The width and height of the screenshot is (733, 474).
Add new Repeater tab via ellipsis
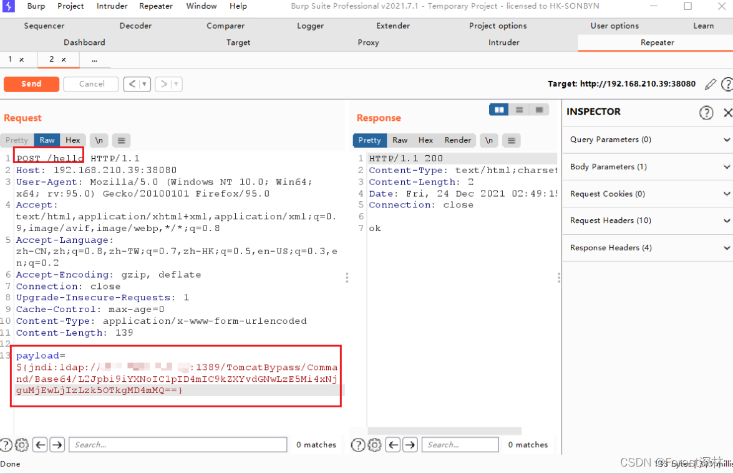click(x=94, y=60)
